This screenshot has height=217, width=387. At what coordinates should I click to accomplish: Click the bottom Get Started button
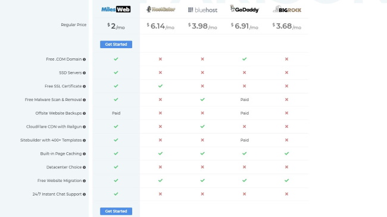point(116,211)
